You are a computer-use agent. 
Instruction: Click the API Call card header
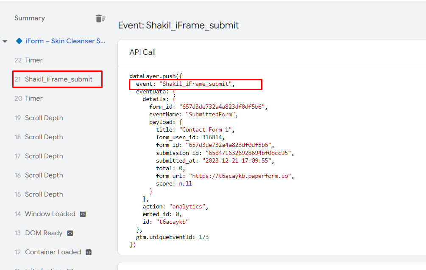coord(142,52)
